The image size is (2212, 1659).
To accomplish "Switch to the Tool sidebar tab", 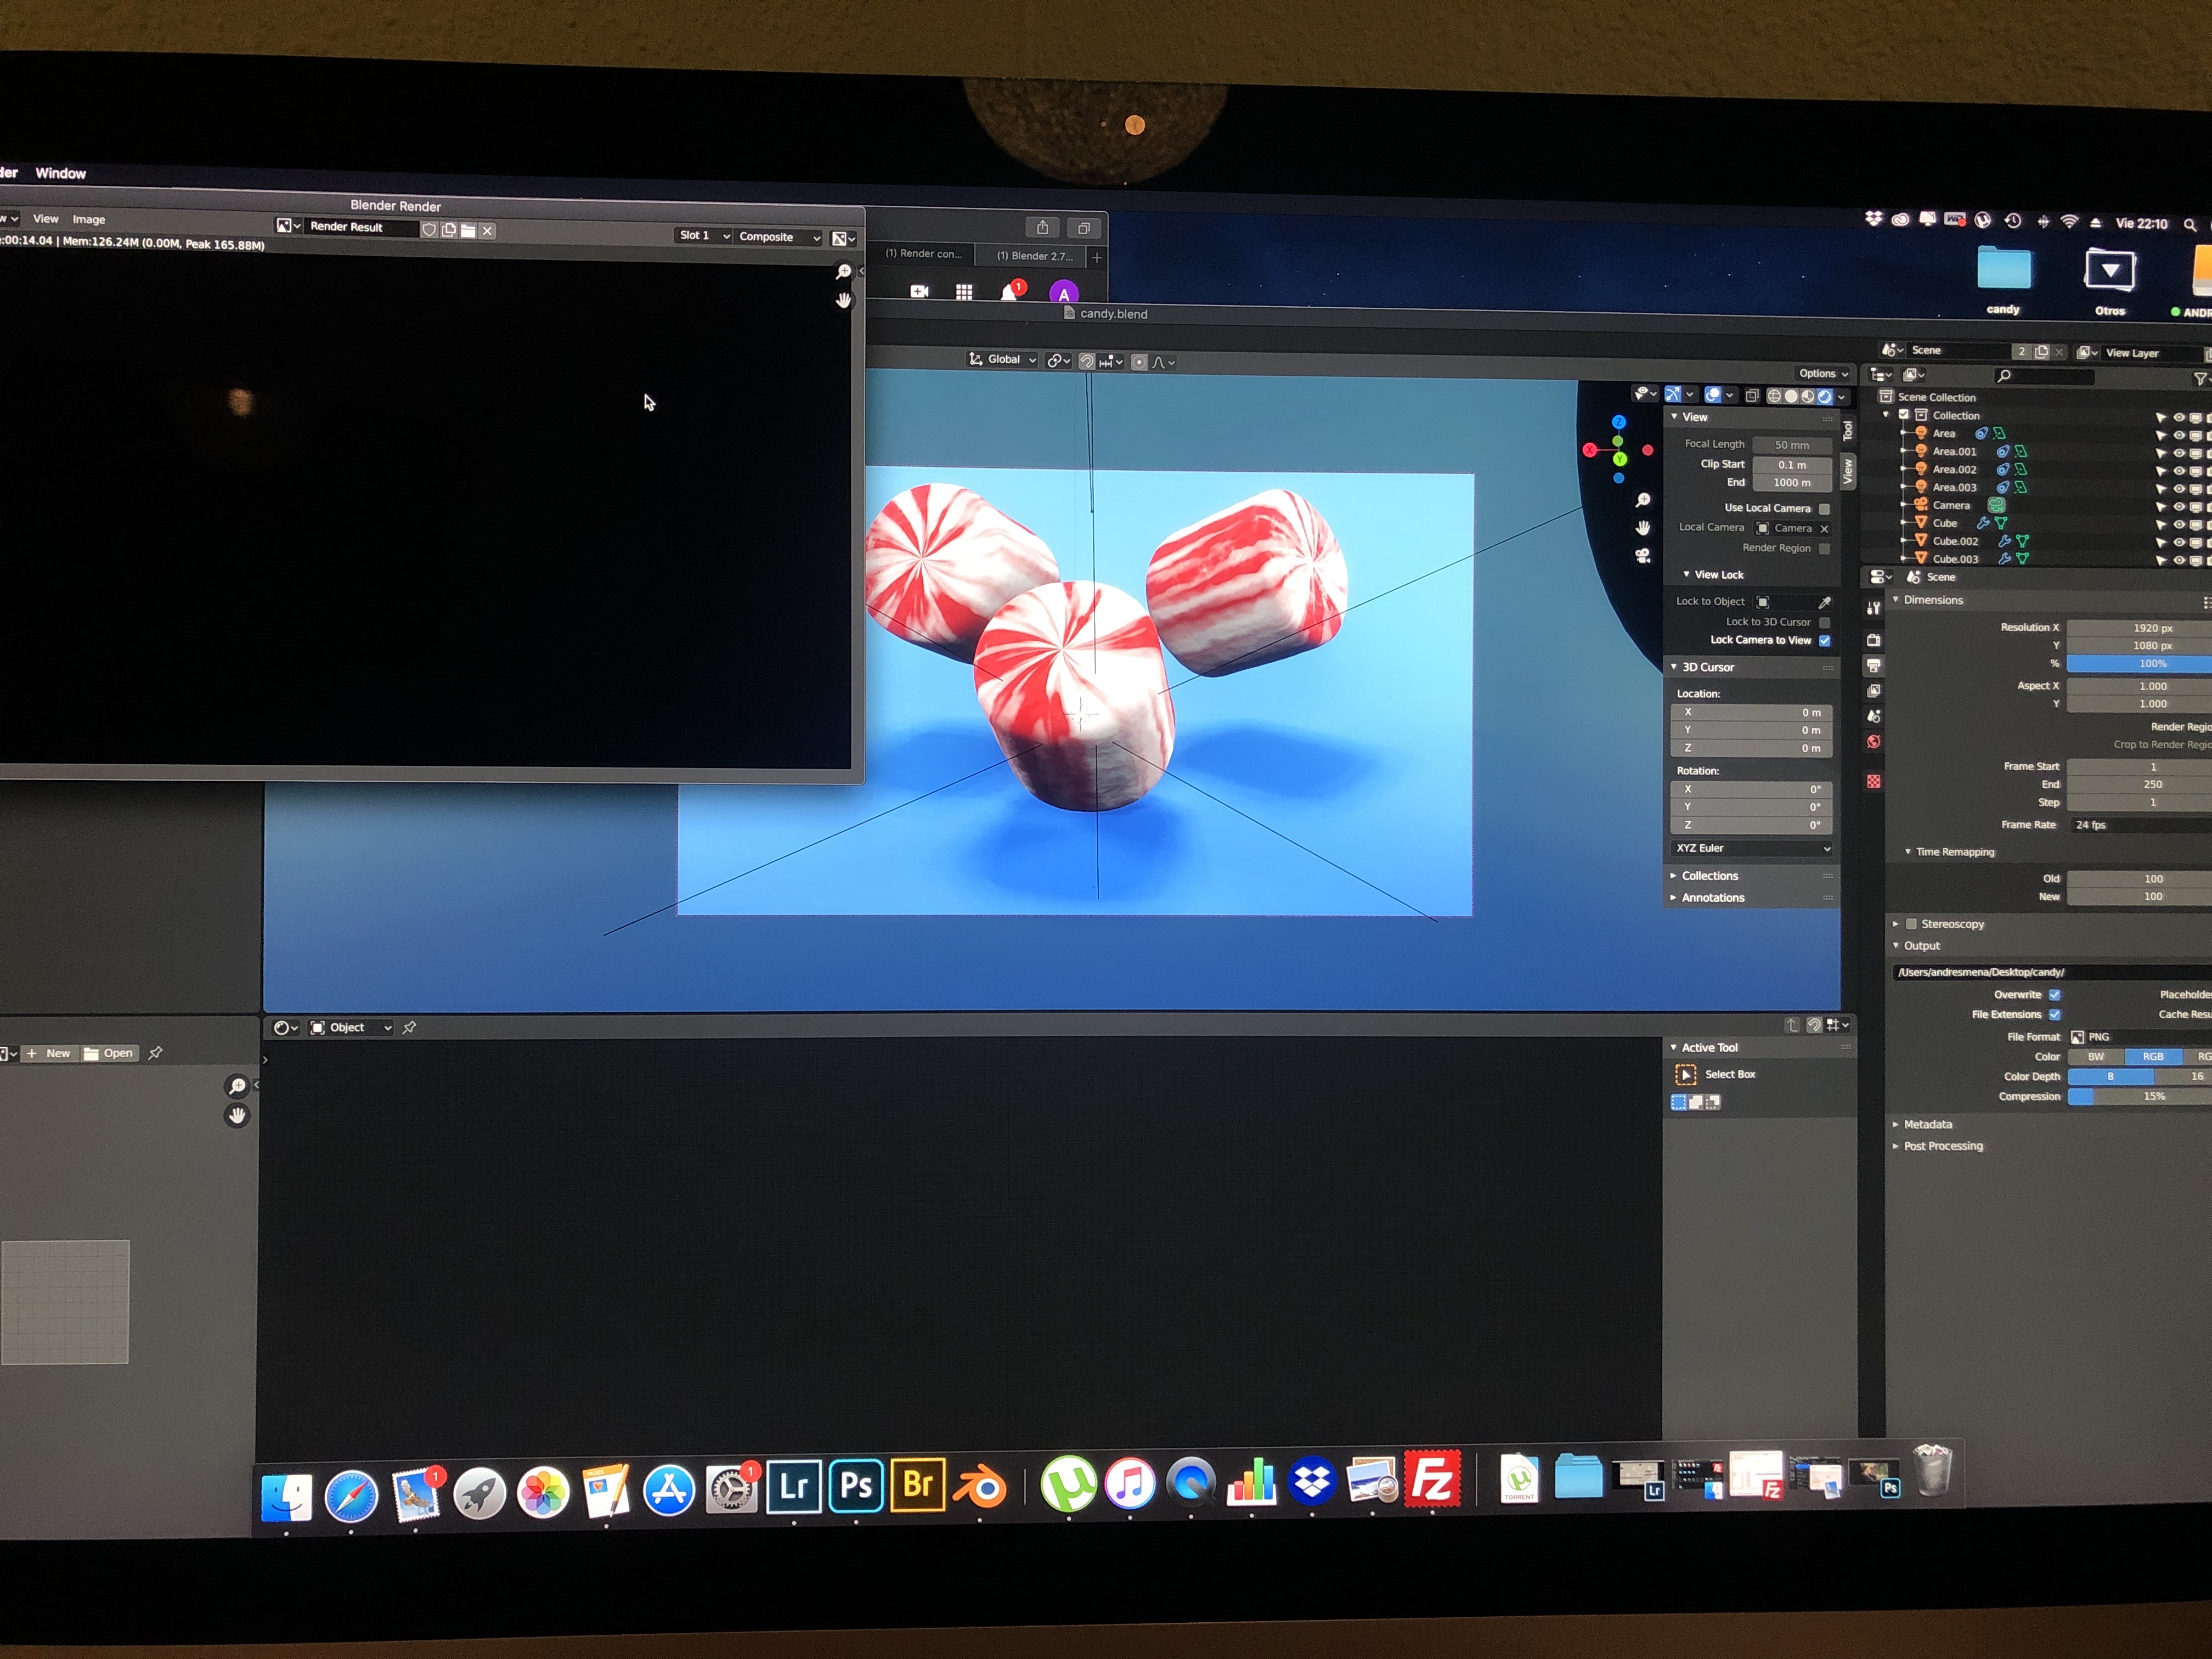I will pyautogui.click(x=1848, y=431).
